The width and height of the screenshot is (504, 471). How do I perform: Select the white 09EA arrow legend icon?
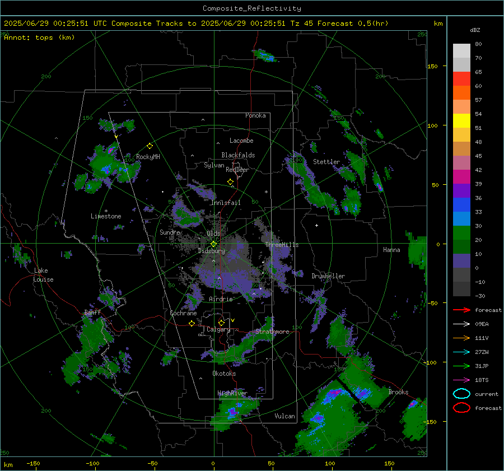pyautogui.click(x=461, y=324)
